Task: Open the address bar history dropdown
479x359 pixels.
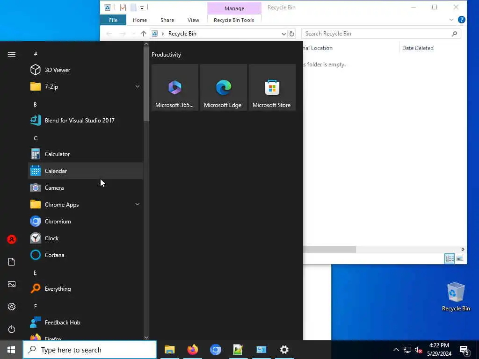Action: tap(283, 34)
